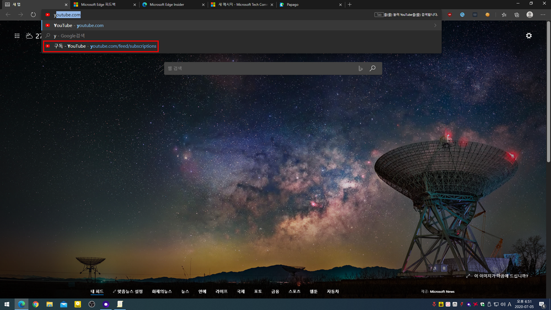Open the yellow Player app in the taskbar
This screenshot has height=310, width=551.
pyautogui.click(x=78, y=304)
